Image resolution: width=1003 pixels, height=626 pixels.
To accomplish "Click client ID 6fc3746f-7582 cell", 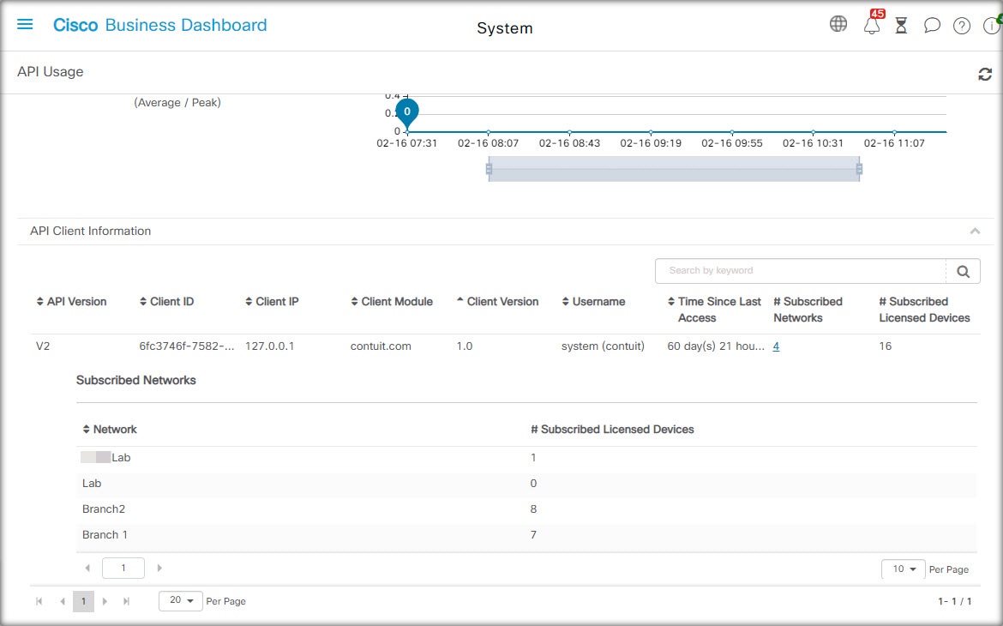I will point(187,346).
